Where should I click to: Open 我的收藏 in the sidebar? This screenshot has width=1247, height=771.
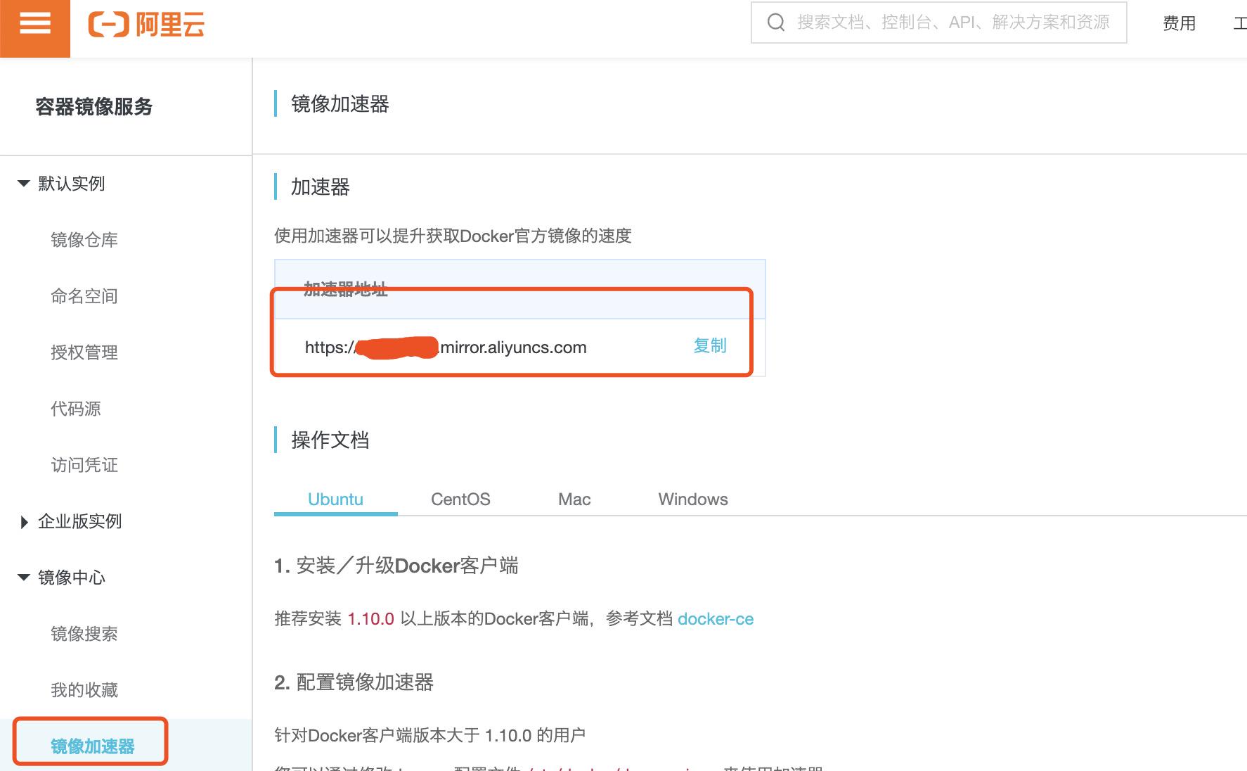[x=84, y=690]
